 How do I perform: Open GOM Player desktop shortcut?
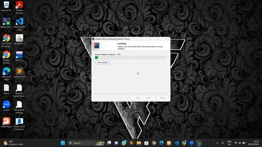coord(7,122)
